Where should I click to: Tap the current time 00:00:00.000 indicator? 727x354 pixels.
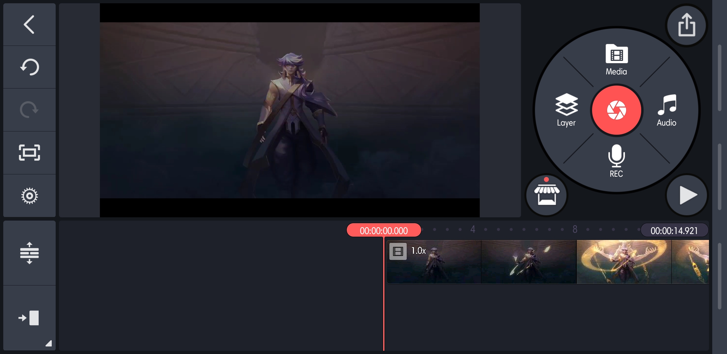pos(384,230)
